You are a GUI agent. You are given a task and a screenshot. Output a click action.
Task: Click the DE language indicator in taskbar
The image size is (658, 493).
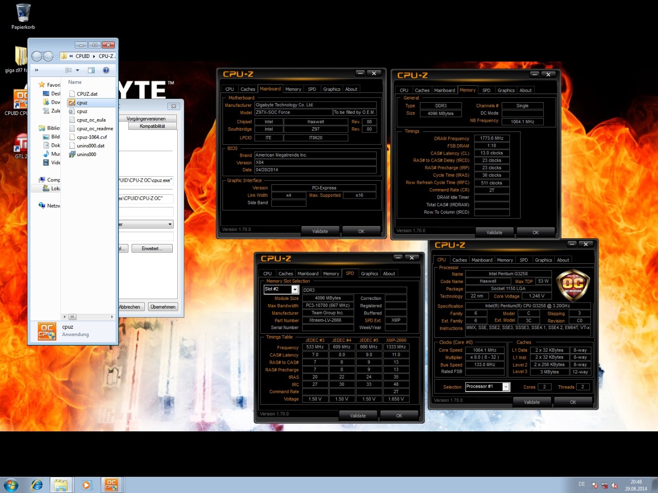tap(582, 484)
